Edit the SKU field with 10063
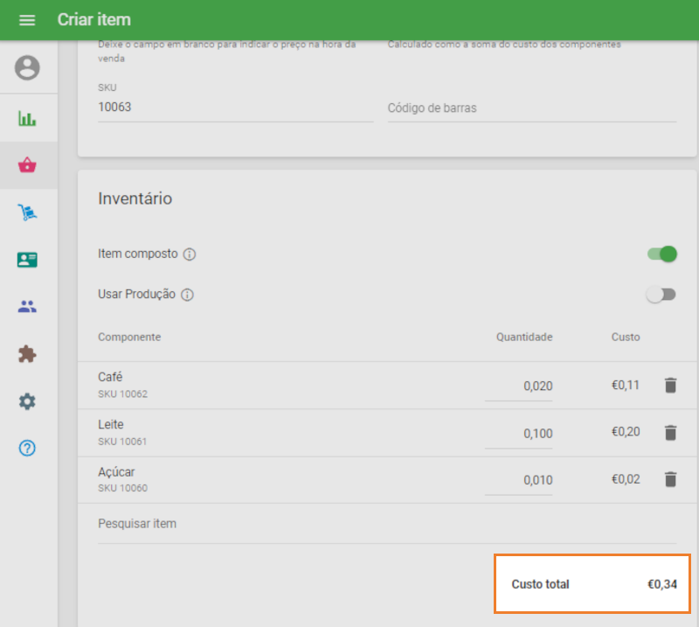The image size is (699, 627). tap(235, 108)
